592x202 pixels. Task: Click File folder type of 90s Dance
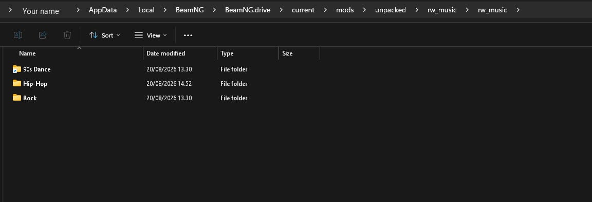tap(234, 69)
